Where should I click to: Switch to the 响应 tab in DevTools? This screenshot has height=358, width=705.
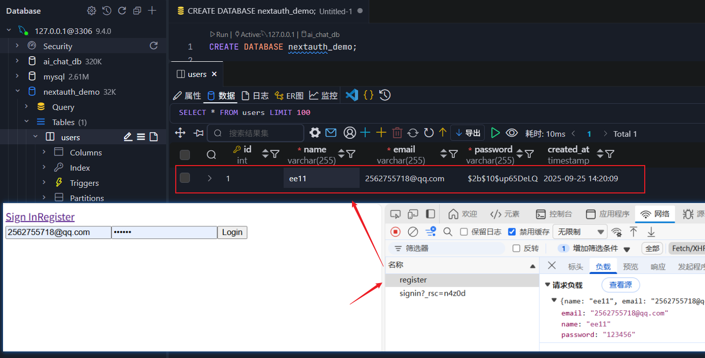coord(657,266)
